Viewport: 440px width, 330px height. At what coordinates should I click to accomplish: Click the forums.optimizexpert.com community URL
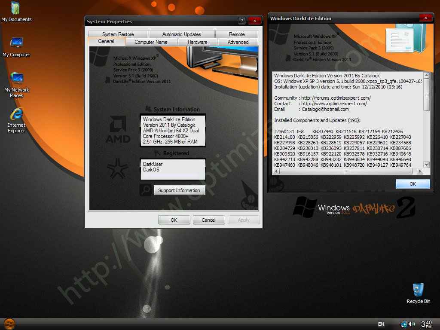pyautogui.click(x=336, y=98)
